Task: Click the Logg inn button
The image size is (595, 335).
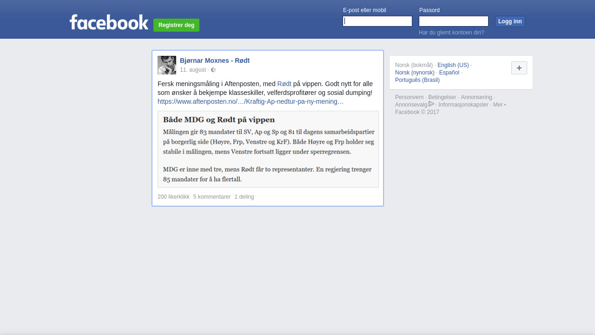Action: 510,21
